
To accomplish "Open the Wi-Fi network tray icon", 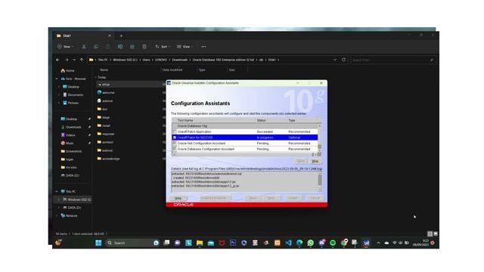I will [x=395, y=243].
